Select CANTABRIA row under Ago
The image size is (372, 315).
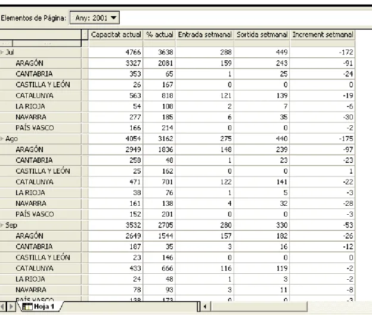pyautogui.click(x=41, y=160)
